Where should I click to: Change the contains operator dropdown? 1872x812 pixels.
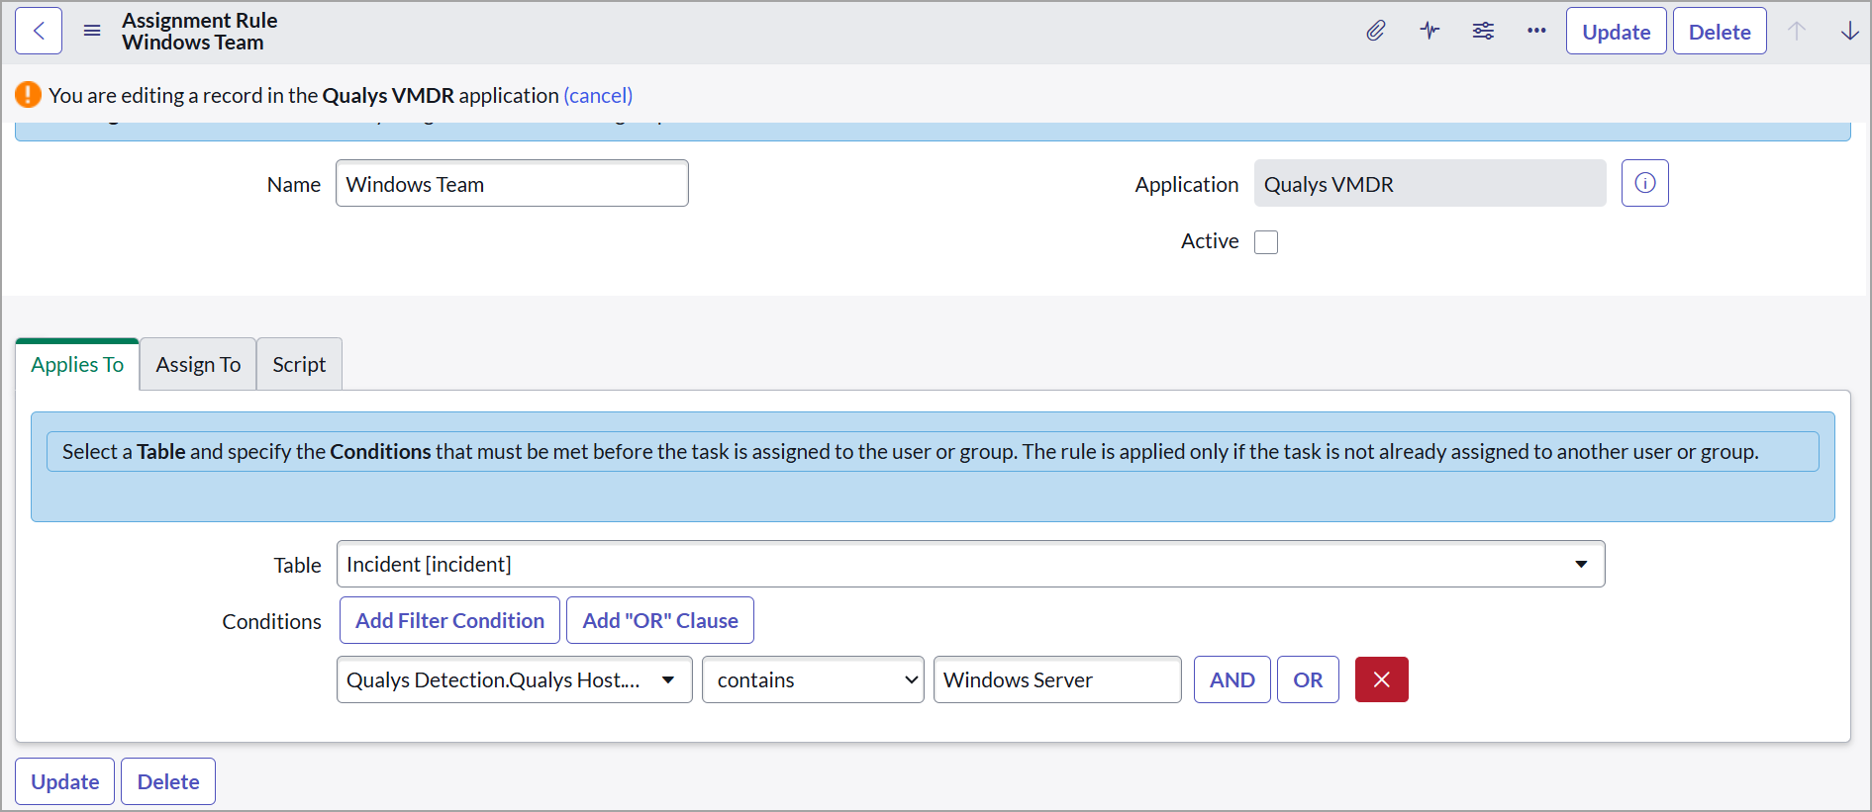[813, 679]
